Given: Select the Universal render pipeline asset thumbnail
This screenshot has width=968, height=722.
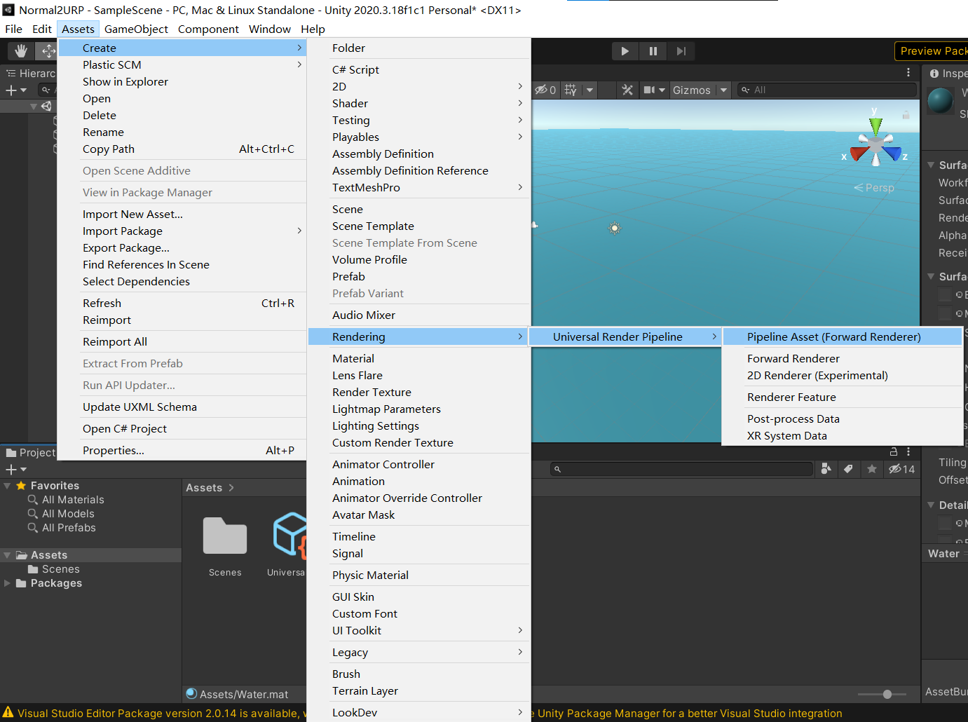Looking at the screenshot, I should pos(289,536).
